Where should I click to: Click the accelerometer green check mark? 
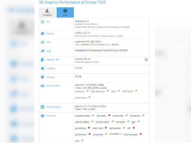(x=93, y=115)
